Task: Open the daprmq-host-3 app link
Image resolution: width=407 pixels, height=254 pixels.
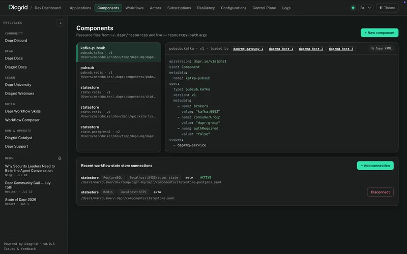Action: (x=341, y=49)
